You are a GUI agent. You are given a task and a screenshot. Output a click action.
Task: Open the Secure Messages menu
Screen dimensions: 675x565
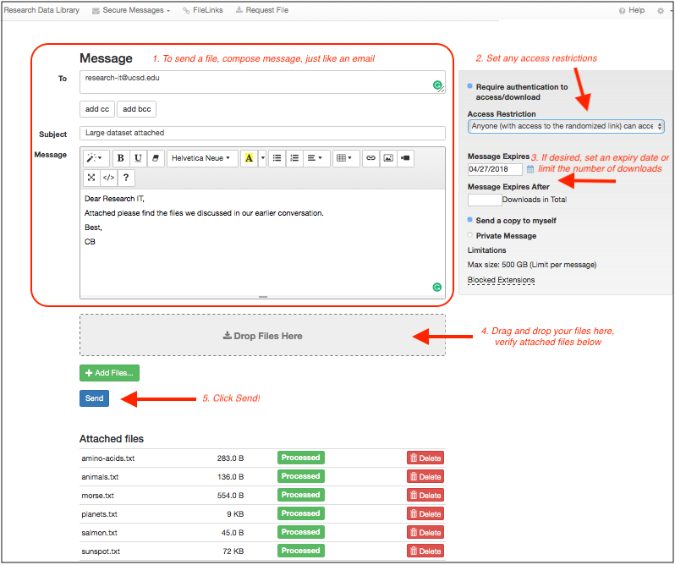click(131, 10)
